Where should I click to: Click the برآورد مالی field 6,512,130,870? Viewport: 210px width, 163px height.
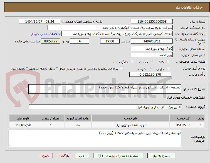click(150, 74)
